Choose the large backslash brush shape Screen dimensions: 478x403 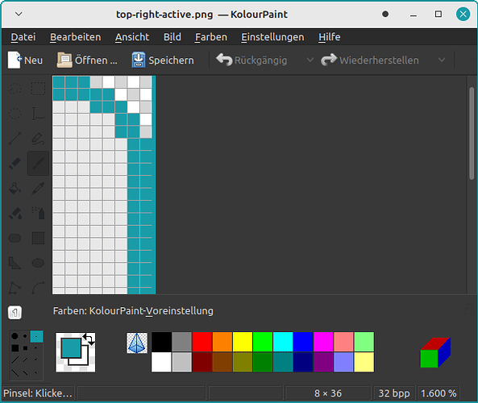(x=15, y=372)
